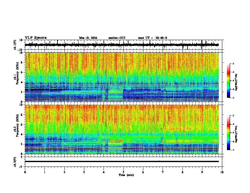Click the 'VLF Spectra' plot title
This screenshot has height=193, width=250.
36,38
